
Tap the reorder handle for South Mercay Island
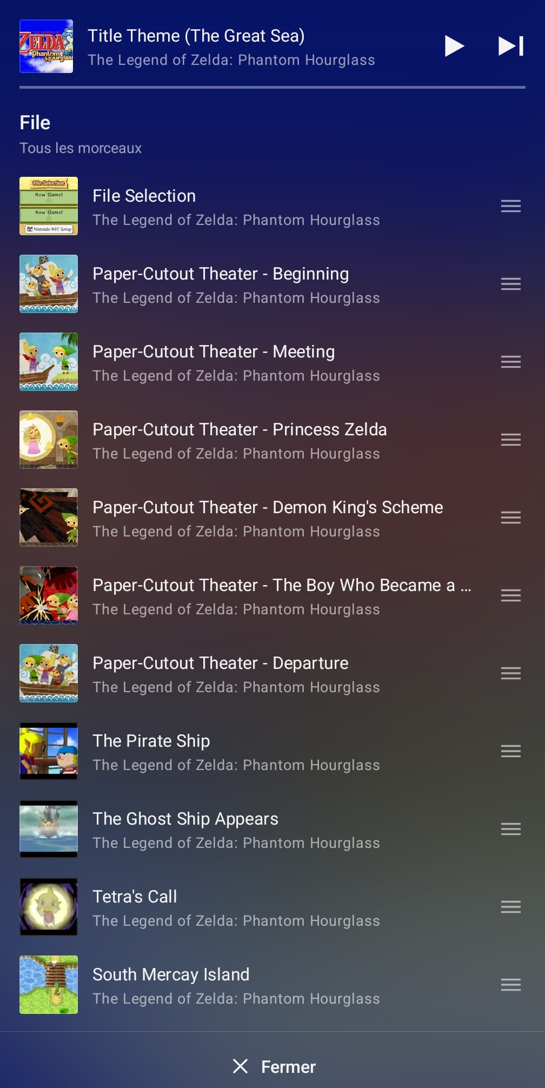pos(510,985)
